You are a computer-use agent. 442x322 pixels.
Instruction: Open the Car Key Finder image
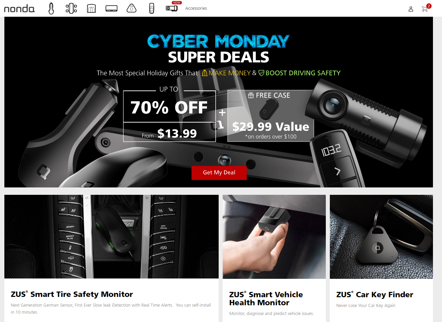click(381, 237)
